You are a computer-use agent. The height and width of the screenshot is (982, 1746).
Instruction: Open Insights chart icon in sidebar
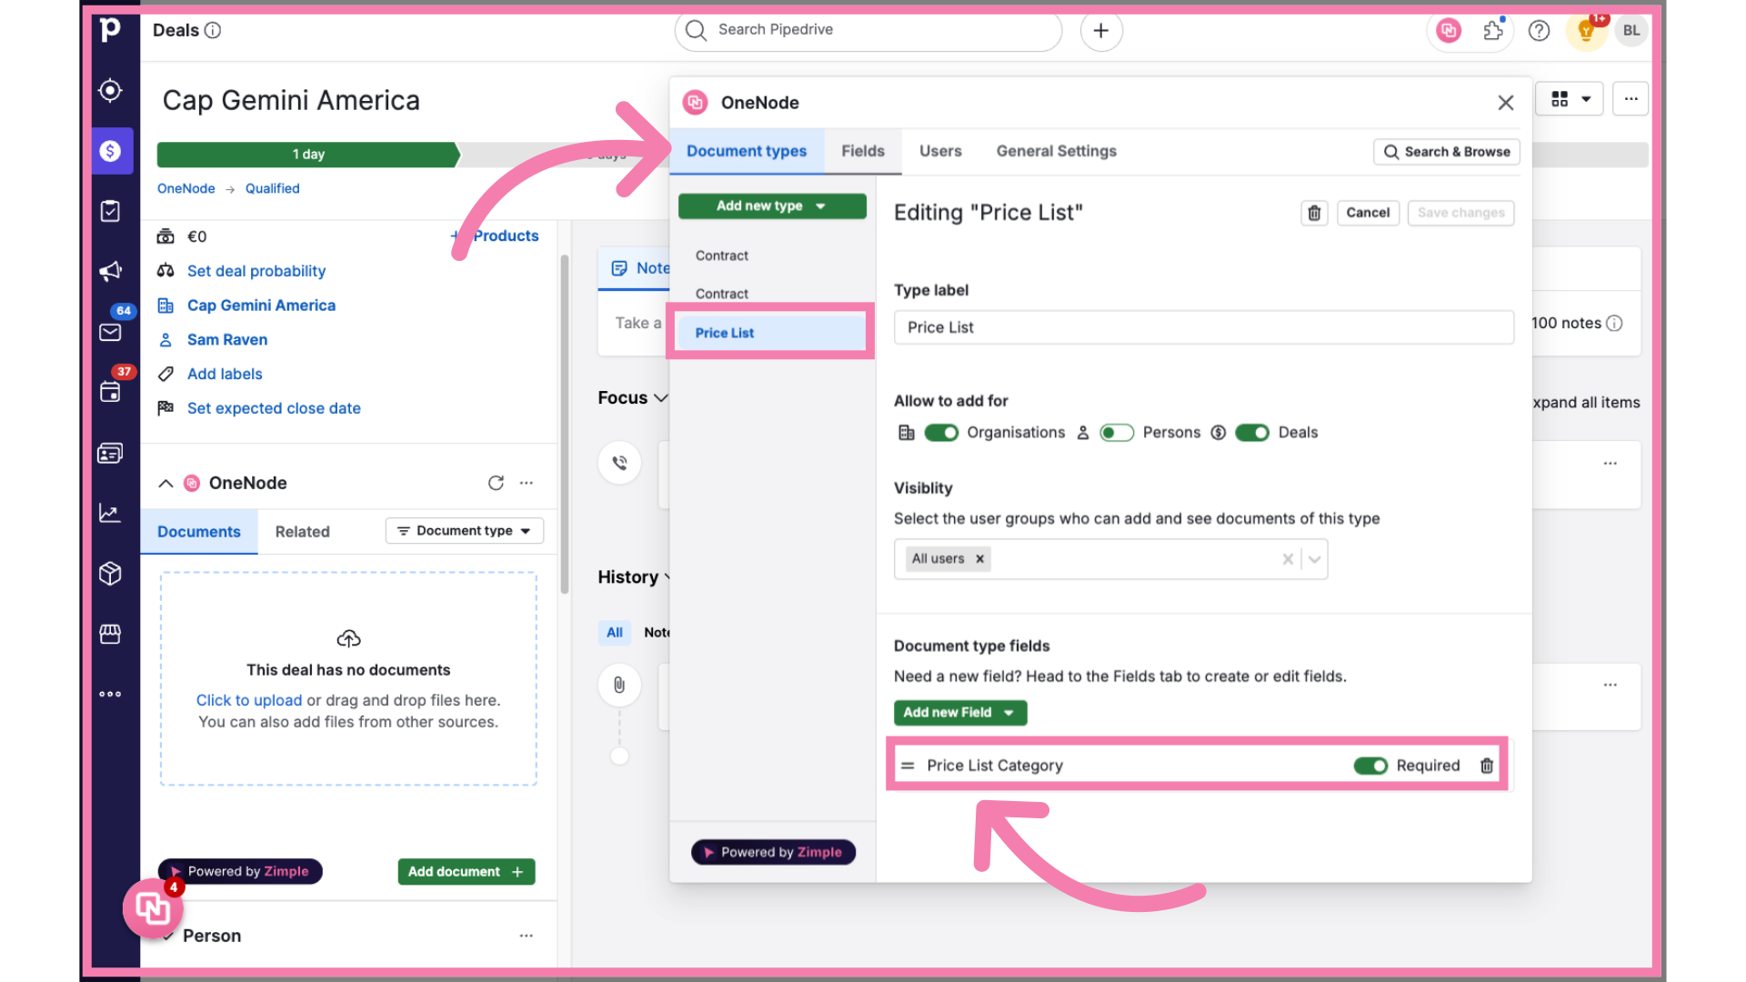[x=110, y=513]
